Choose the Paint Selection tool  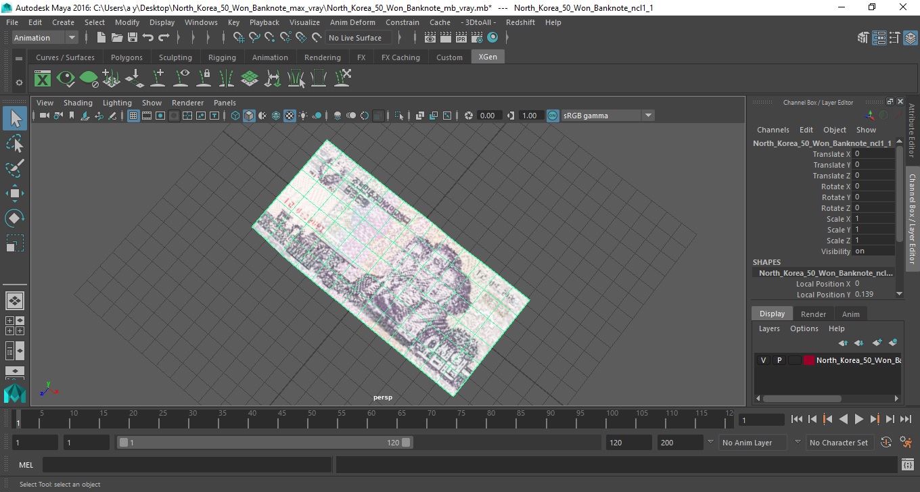(x=15, y=168)
